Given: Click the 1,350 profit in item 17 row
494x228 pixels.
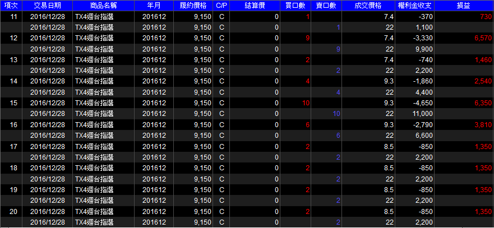Looking at the screenshot, I should 483,146.
